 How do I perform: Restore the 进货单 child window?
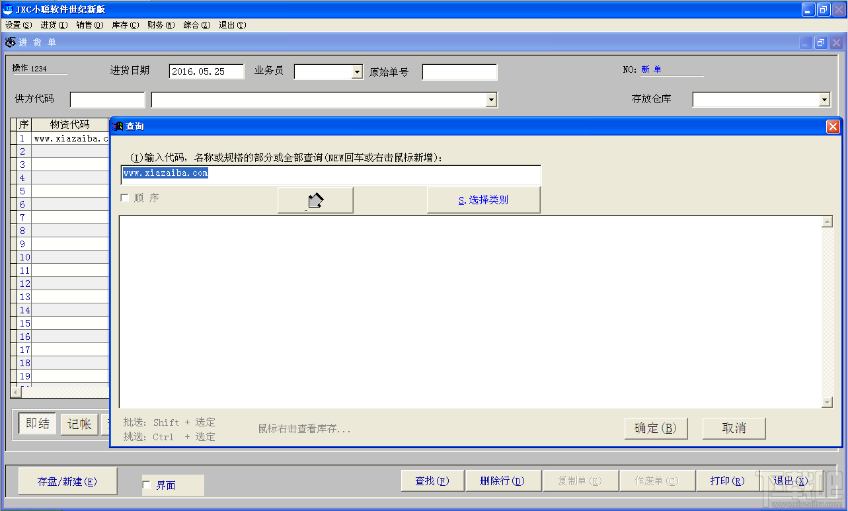pyautogui.click(x=821, y=42)
